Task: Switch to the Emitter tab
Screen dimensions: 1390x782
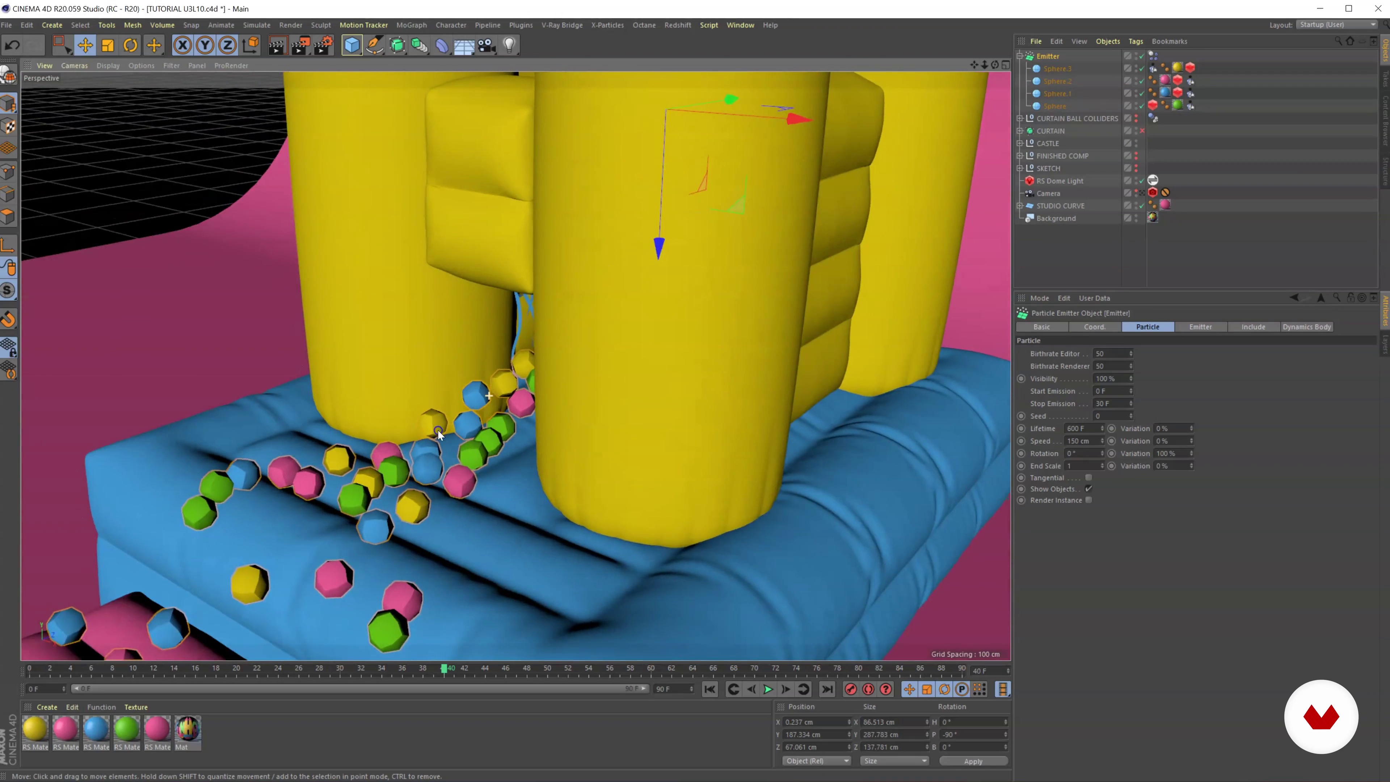Action: [1200, 327]
